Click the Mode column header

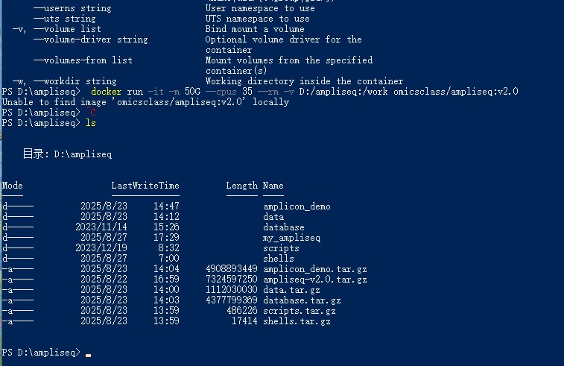(12, 186)
